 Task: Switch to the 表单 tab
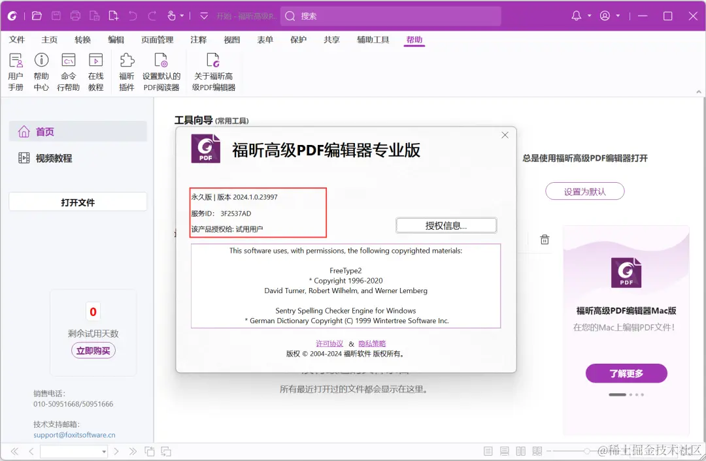265,40
